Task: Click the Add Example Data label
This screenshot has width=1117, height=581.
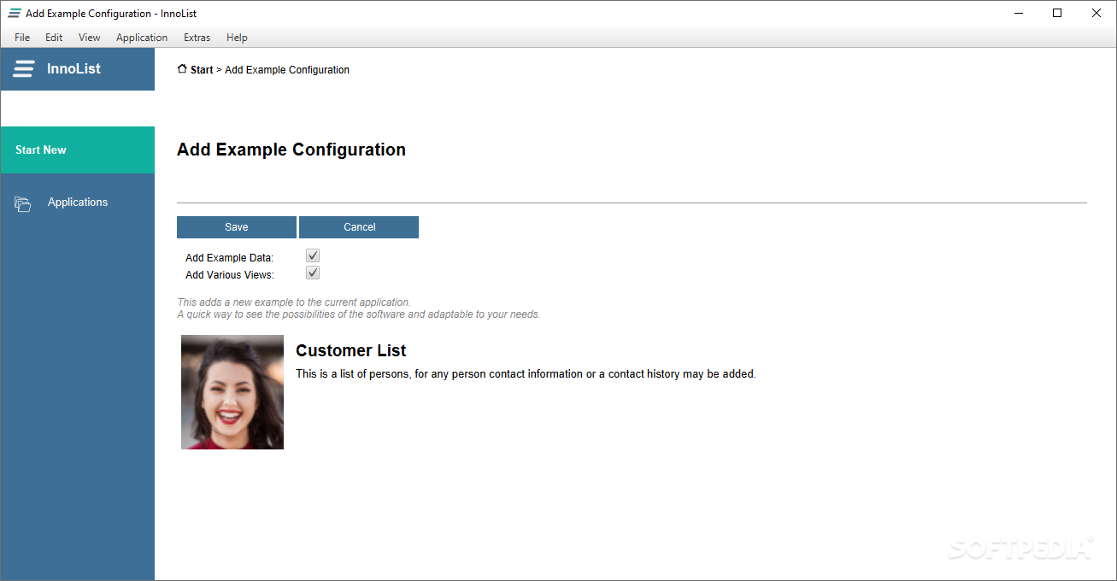Action: (229, 258)
